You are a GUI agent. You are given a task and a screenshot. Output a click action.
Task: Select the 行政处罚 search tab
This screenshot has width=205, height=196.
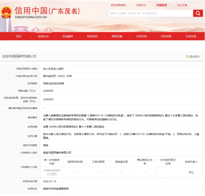[161, 5]
